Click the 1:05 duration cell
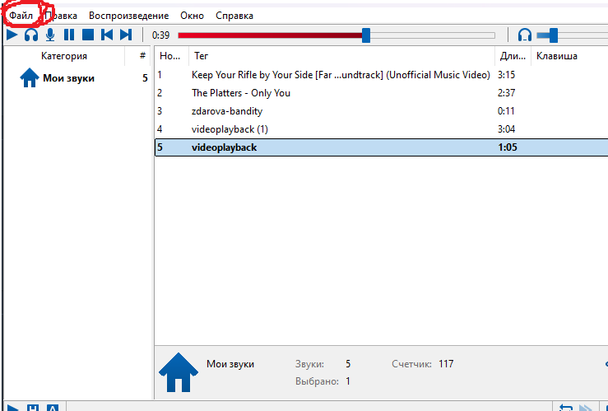 click(508, 147)
